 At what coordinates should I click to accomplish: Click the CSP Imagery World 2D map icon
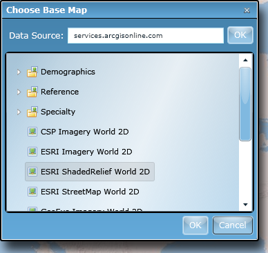[32, 132]
